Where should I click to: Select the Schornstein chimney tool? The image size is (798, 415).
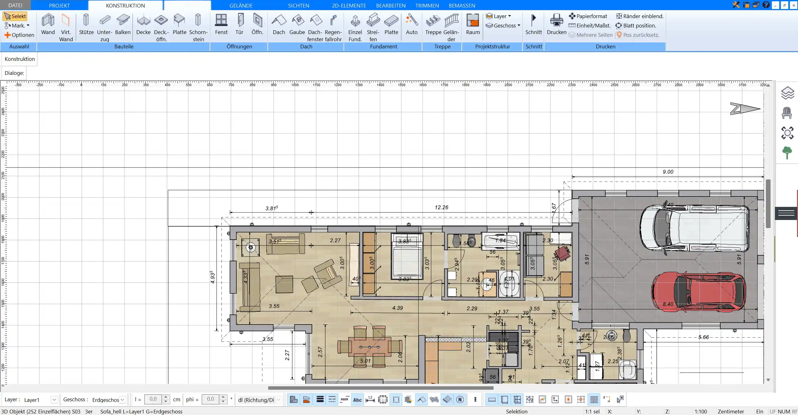point(198,27)
